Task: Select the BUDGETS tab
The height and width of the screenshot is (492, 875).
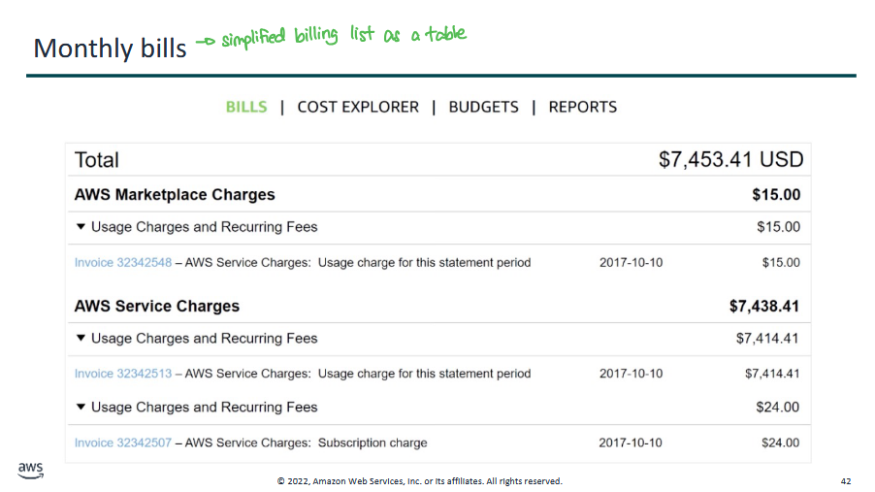Action: point(483,107)
